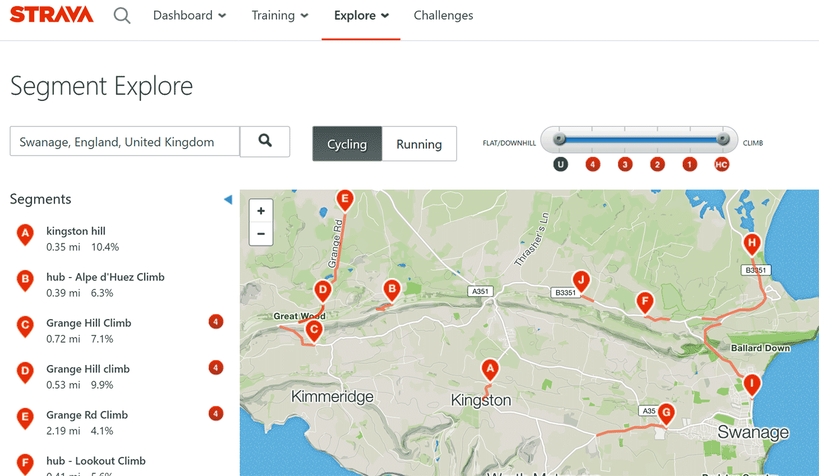819x476 pixels.
Task: Click the FLAT/DOWNHILL slider label
Action: (509, 143)
